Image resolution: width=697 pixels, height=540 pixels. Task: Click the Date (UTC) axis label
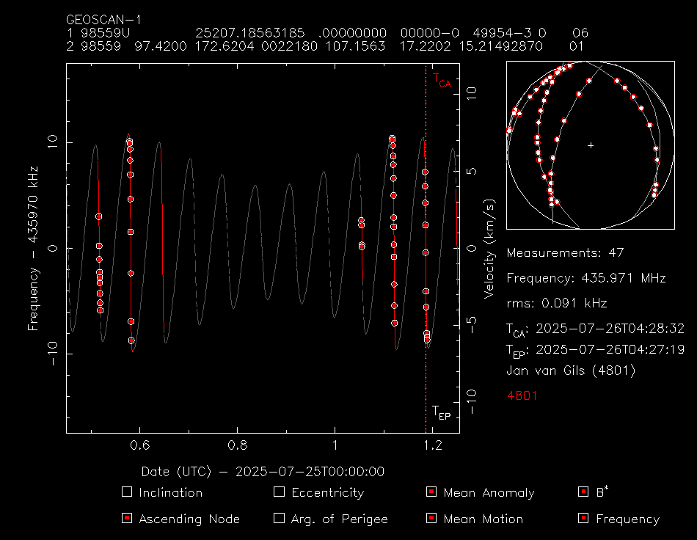pos(262,471)
